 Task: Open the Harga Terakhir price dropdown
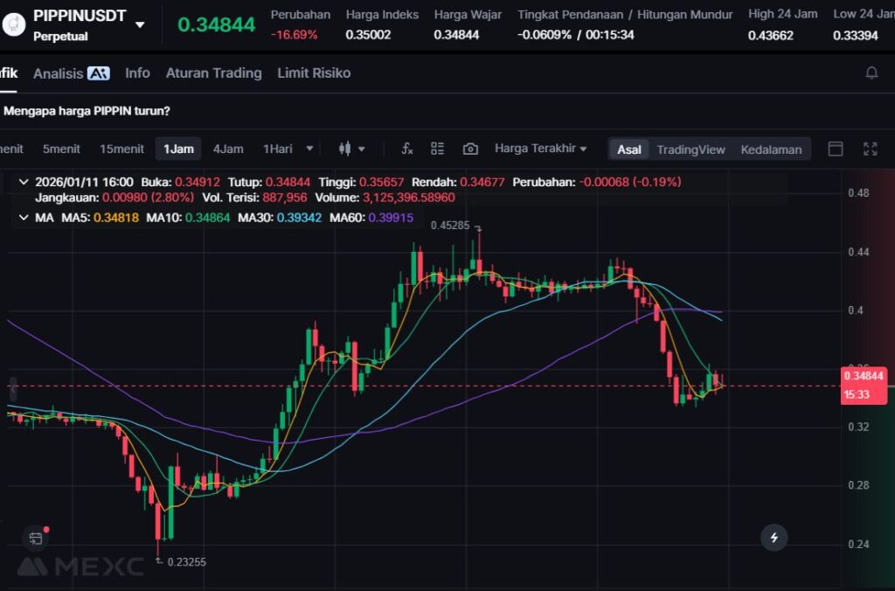point(540,149)
